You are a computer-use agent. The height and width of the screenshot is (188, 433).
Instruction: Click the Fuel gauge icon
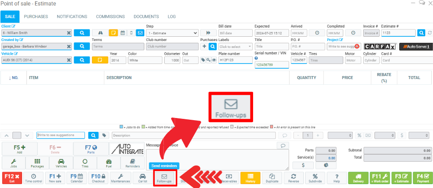[x=109, y=163]
